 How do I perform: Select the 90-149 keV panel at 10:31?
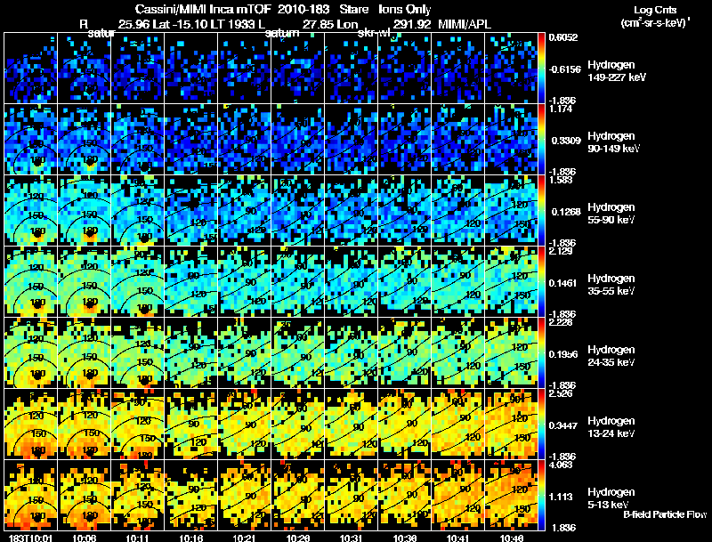pyautogui.click(x=351, y=140)
